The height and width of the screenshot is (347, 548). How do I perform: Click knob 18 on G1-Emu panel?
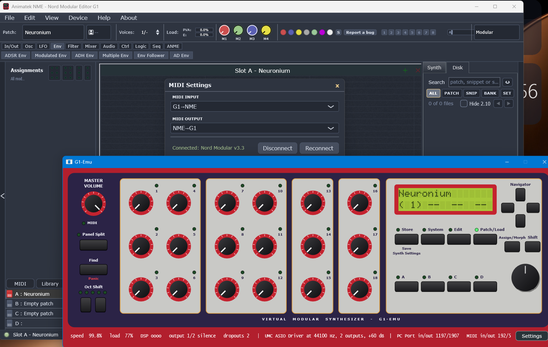[x=359, y=290]
